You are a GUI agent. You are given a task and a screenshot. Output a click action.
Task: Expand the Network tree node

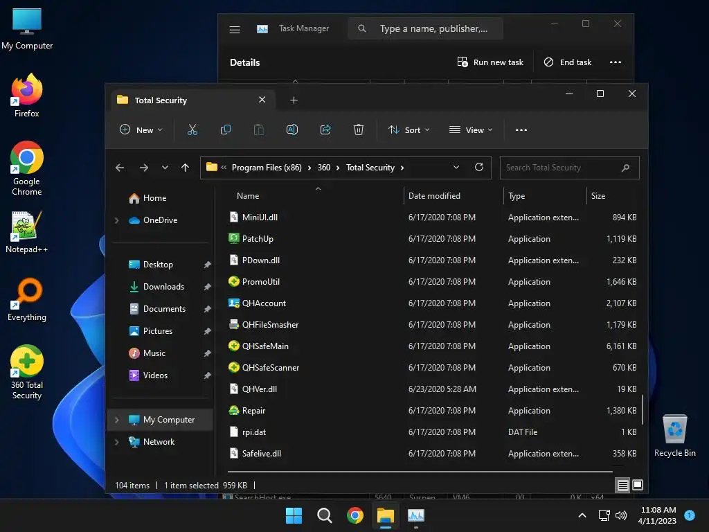pos(116,442)
